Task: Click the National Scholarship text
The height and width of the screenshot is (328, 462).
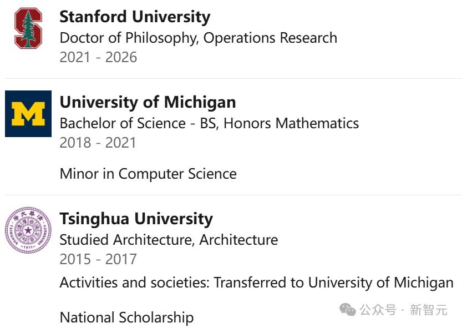Action: pos(126,317)
